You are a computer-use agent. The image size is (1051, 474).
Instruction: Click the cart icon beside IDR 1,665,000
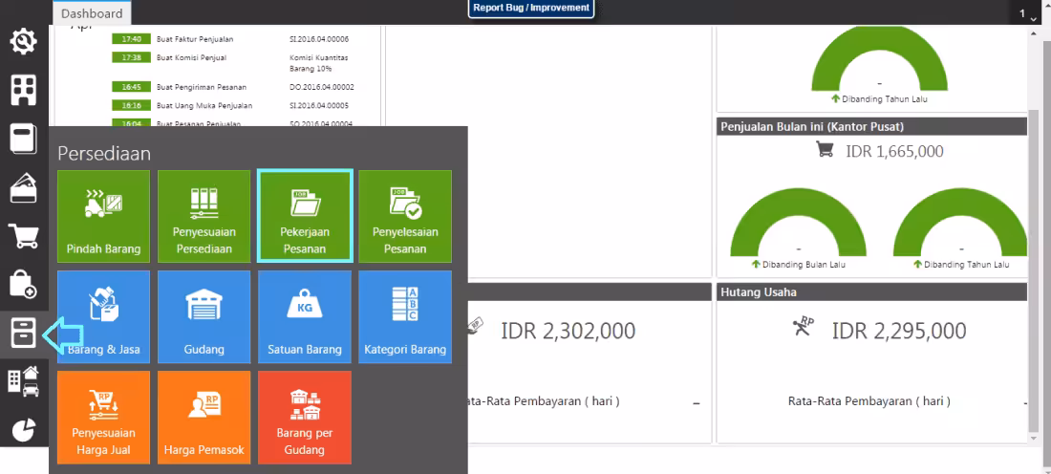(x=825, y=149)
